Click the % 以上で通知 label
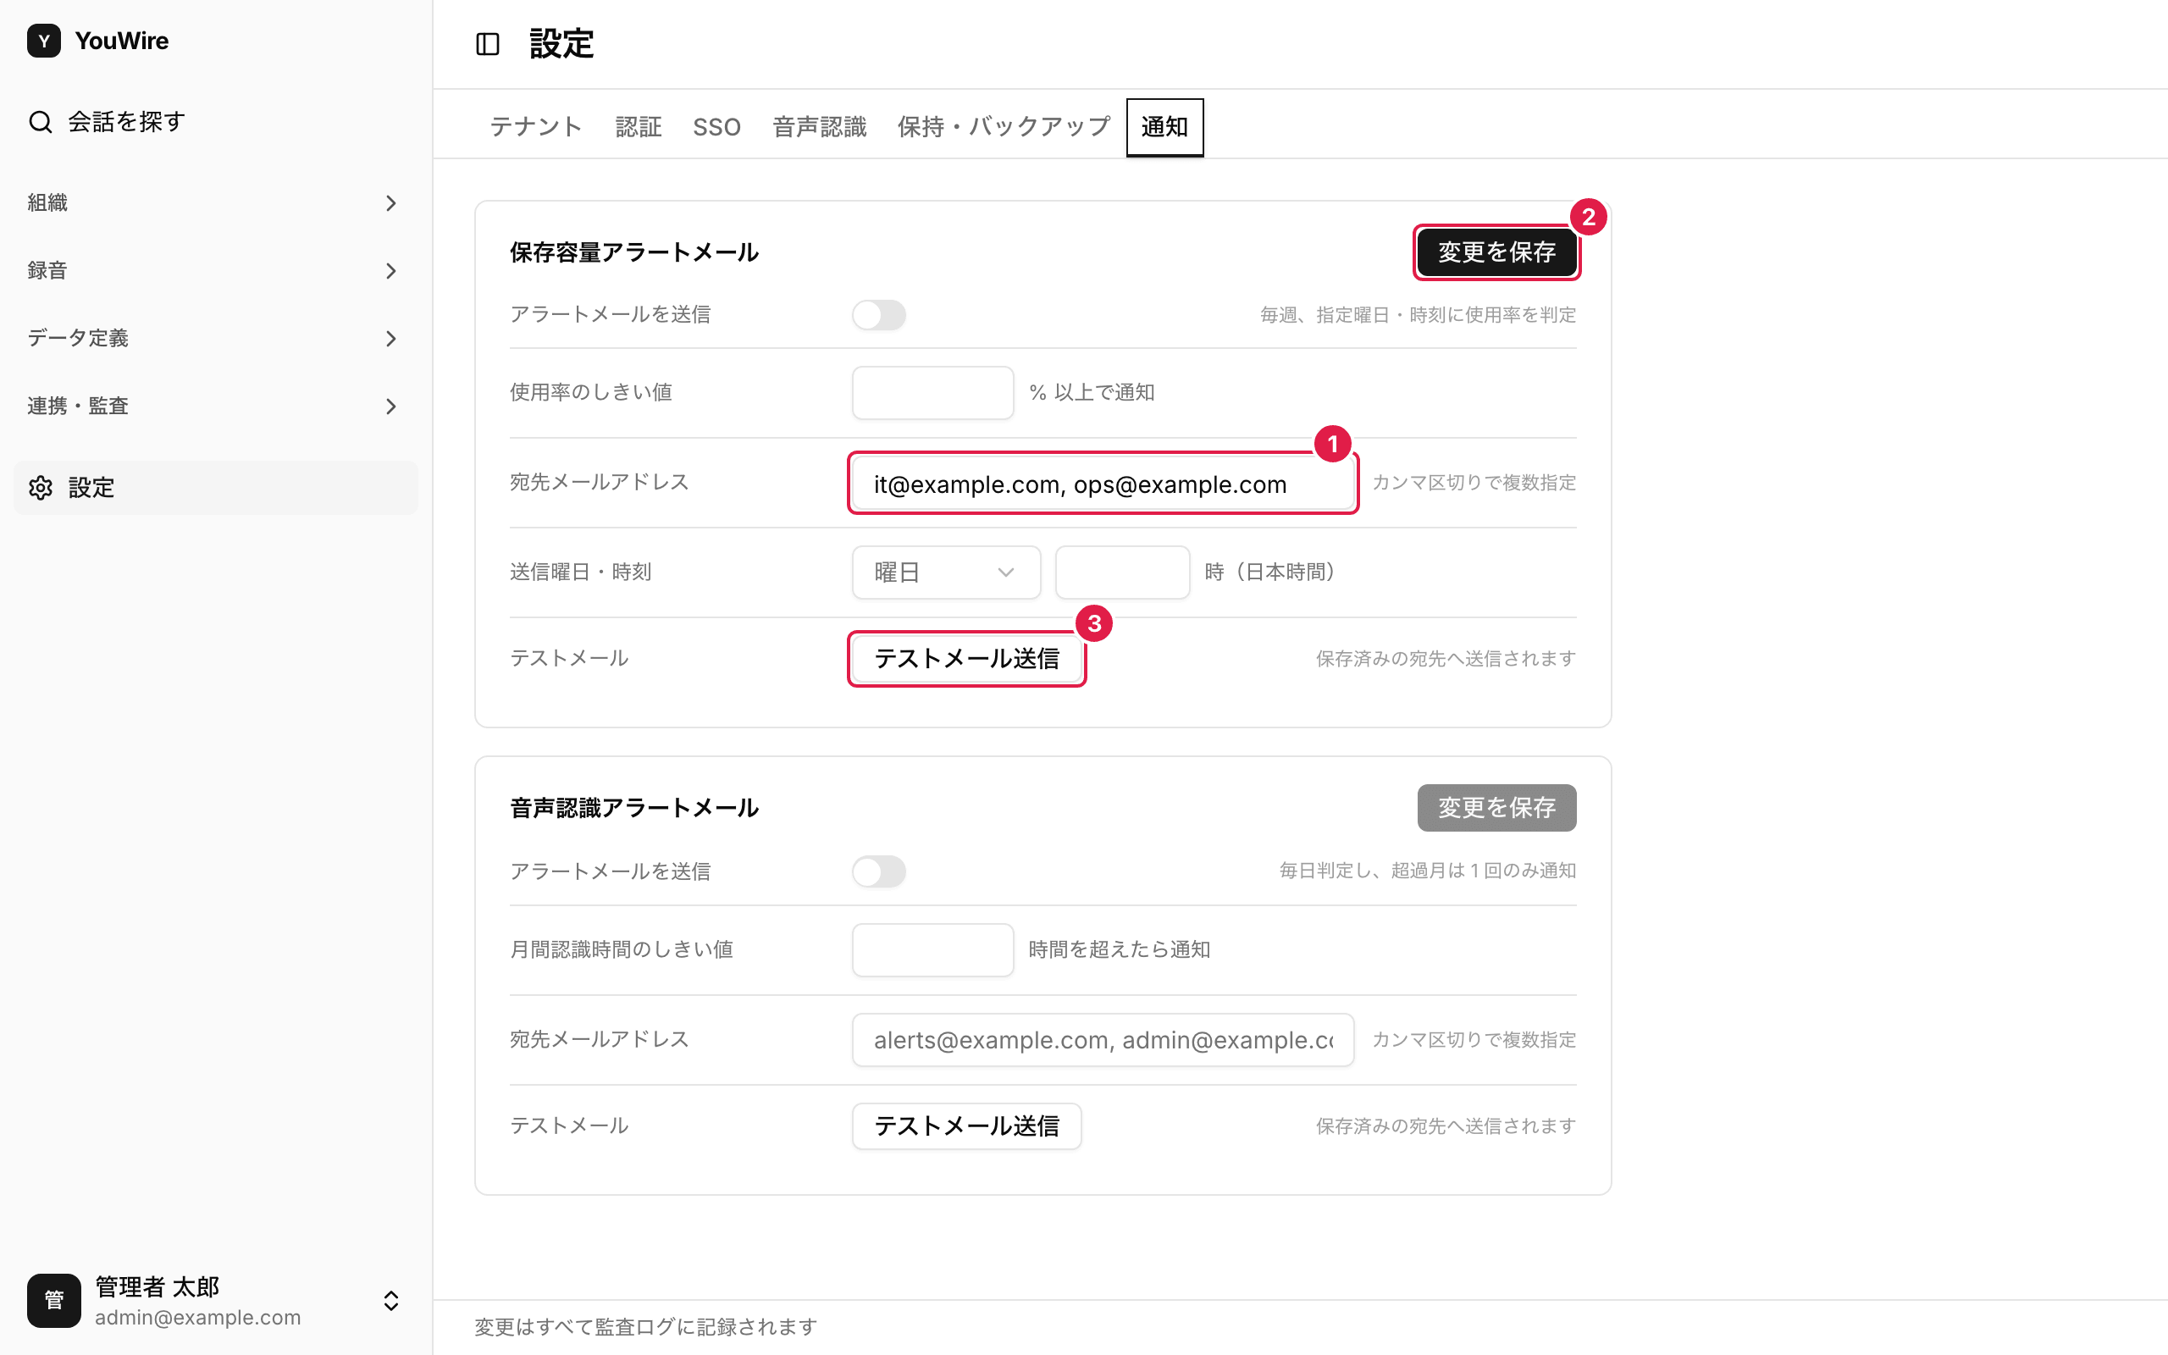 [x=1092, y=392]
